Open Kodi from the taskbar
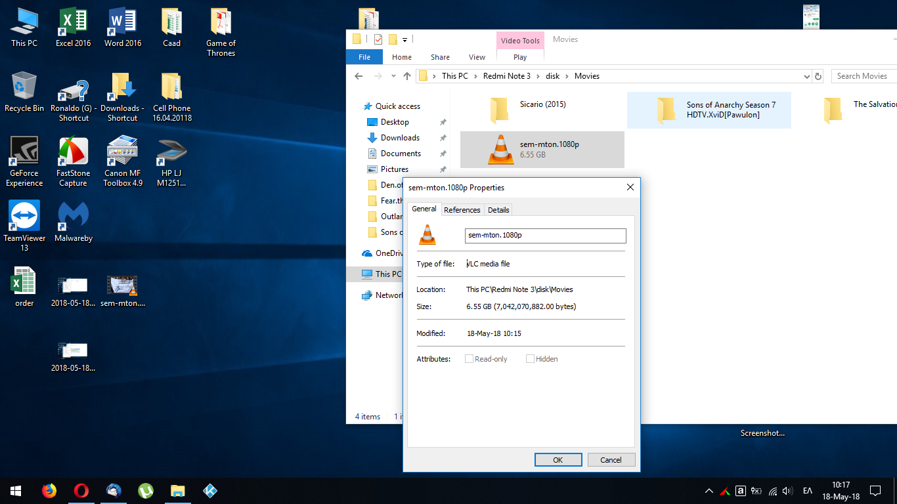The width and height of the screenshot is (897, 504). coord(210,491)
